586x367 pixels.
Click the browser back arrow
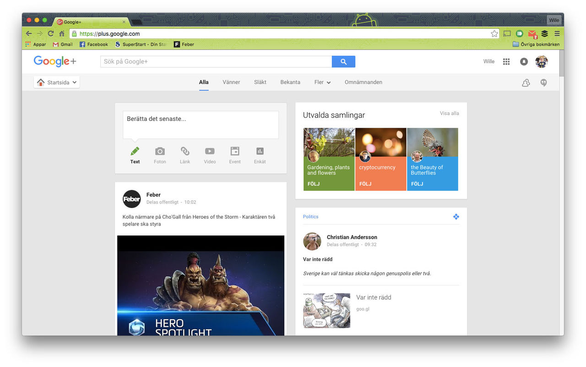coord(29,33)
